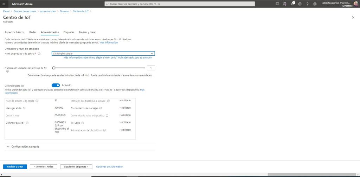This screenshot has width=360, height=177.
Task: Show notifications via the bell icon
Action: (292, 4)
